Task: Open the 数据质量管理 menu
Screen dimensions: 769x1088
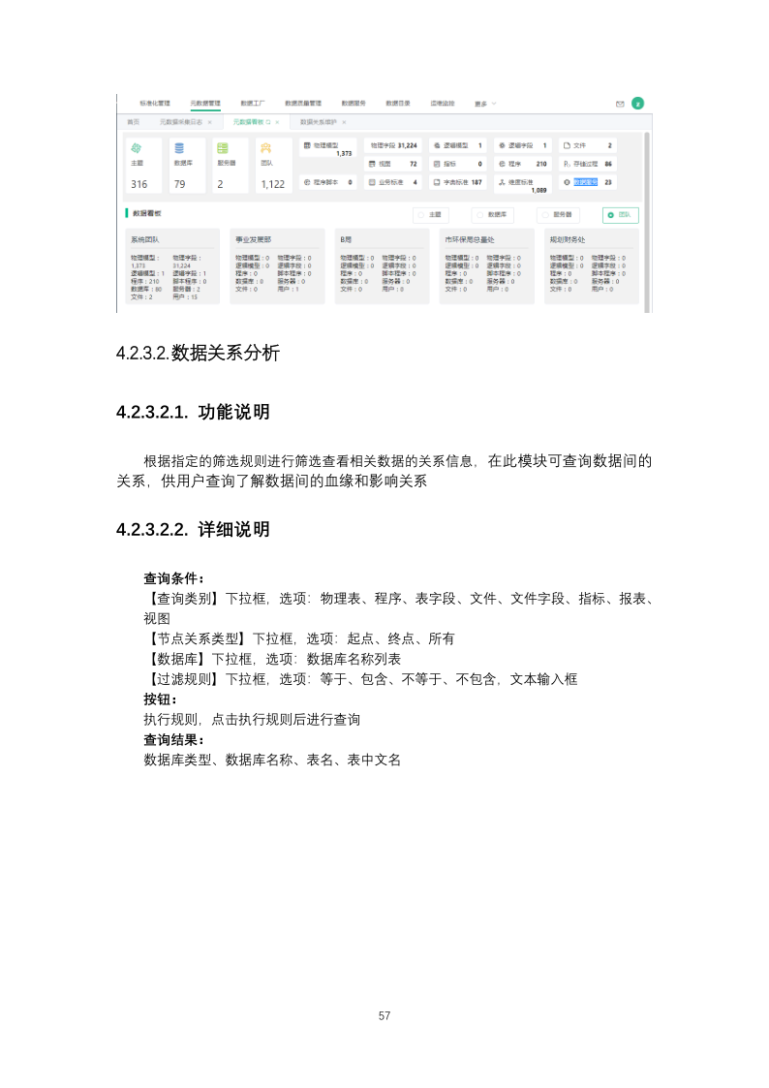Action: tap(303, 103)
